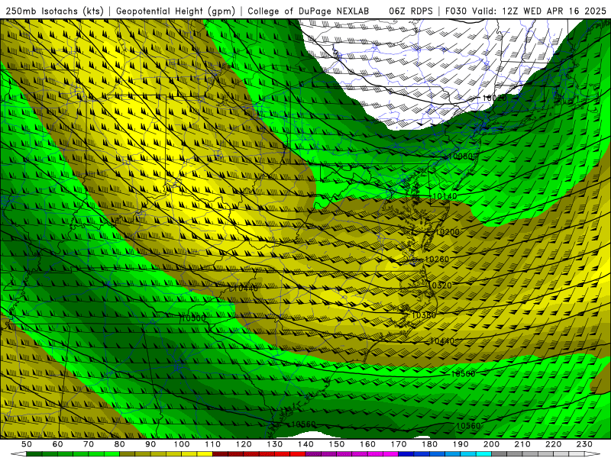Click the 10080 height contour label
The image size is (611, 458).
(x=461, y=156)
